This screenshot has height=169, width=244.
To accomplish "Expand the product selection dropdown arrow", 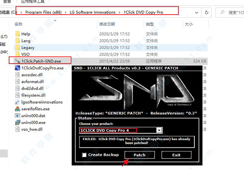I will click(x=159, y=130).
